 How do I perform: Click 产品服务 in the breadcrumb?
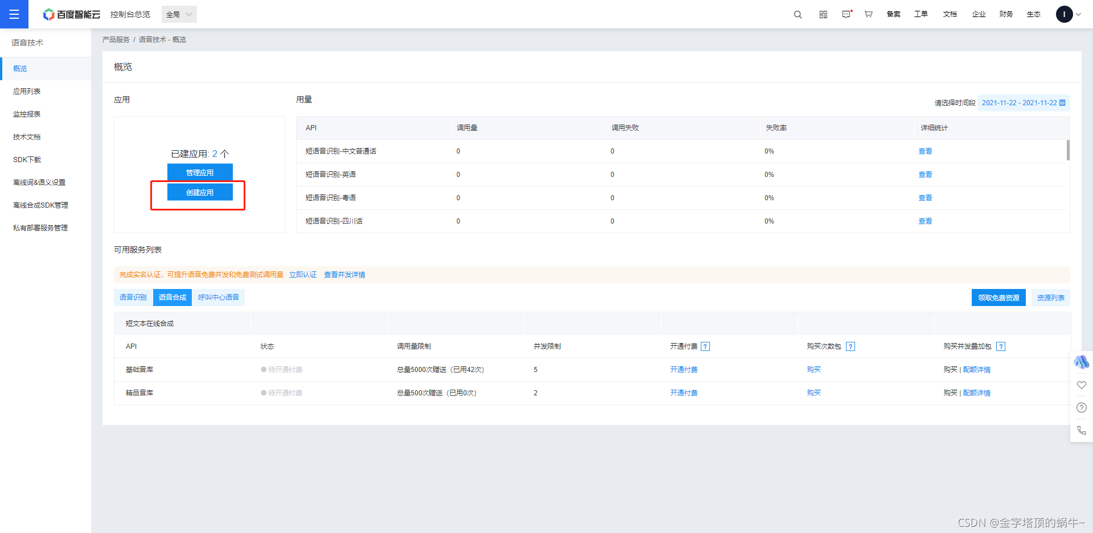pyautogui.click(x=116, y=39)
